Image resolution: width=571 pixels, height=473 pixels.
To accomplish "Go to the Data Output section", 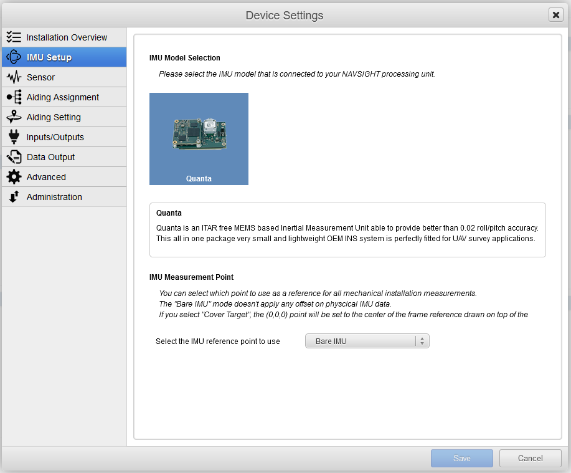I will tap(64, 157).
